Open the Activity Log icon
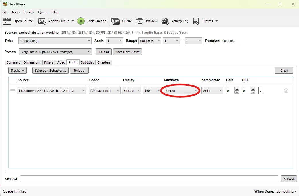299x196 pixels. tap(165, 21)
